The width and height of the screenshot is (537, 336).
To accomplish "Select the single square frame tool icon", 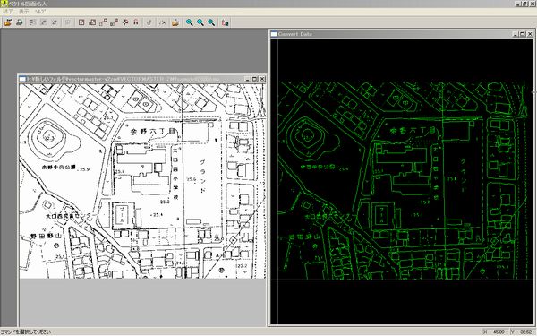I will pos(81,22).
